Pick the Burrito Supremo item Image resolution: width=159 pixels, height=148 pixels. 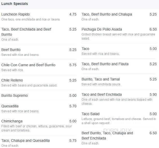click(x=15, y=95)
